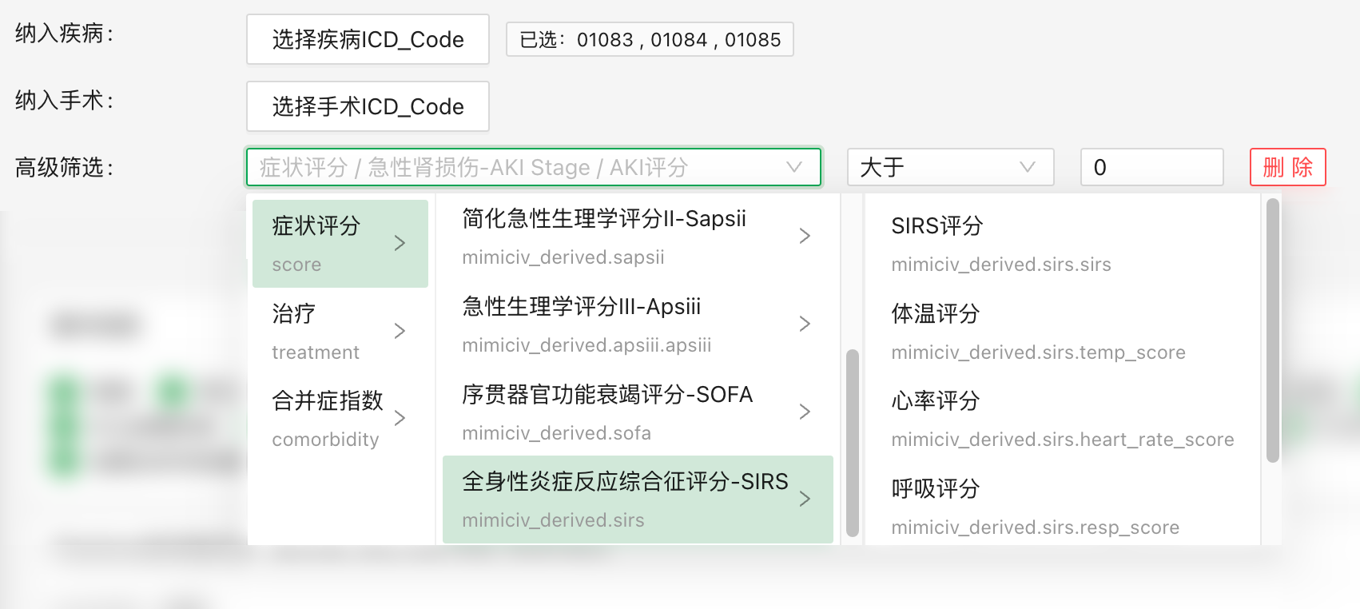Viewport: 1360px width, 609px height.
Task: Pick the 体温评分 temp_score option
Action: click(936, 314)
